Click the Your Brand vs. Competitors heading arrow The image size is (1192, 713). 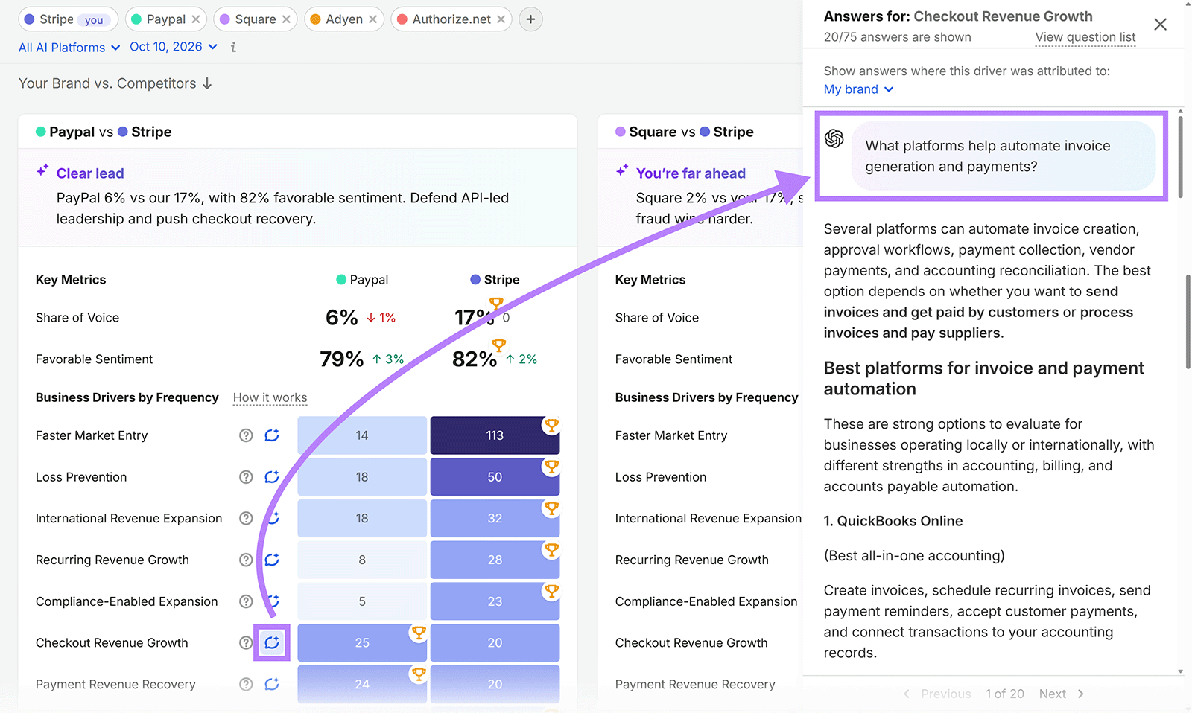pyautogui.click(x=207, y=83)
